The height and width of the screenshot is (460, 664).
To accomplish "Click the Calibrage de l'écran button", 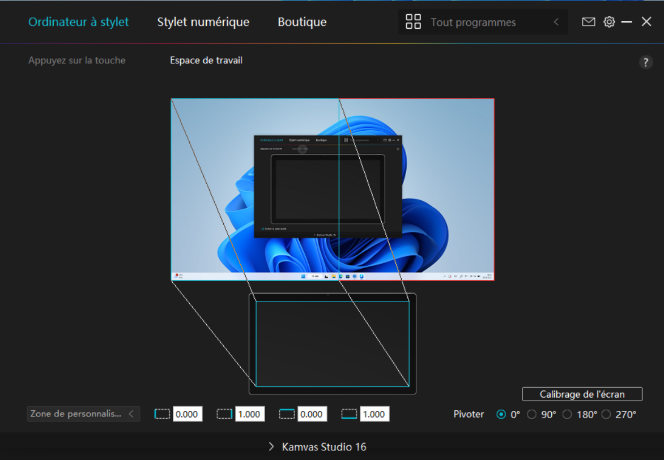I will [582, 394].
